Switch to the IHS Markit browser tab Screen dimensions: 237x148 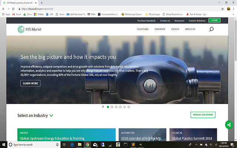point(20,3)
